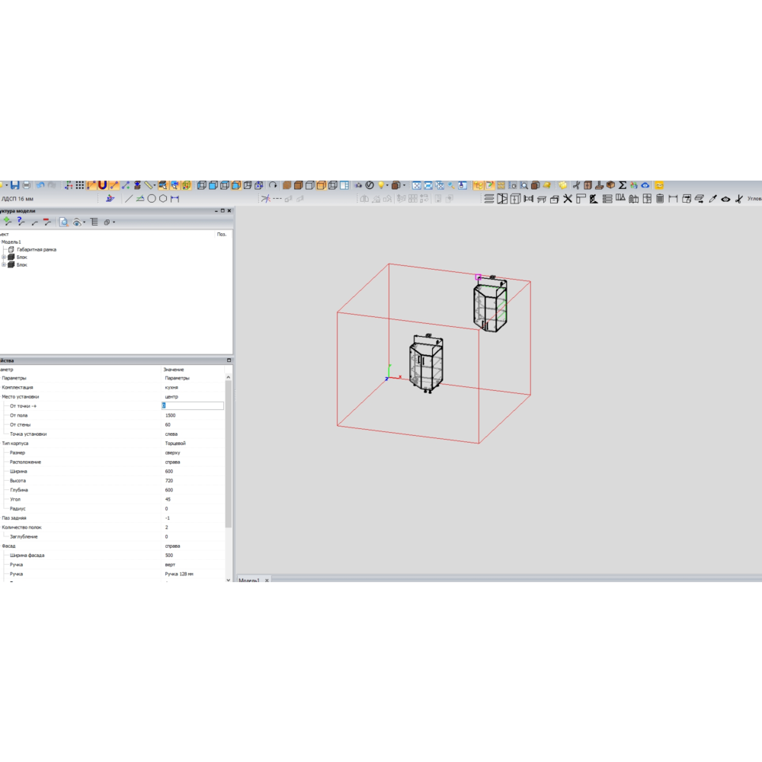Switch to the Модель1 document tab

tap(250, 580)
